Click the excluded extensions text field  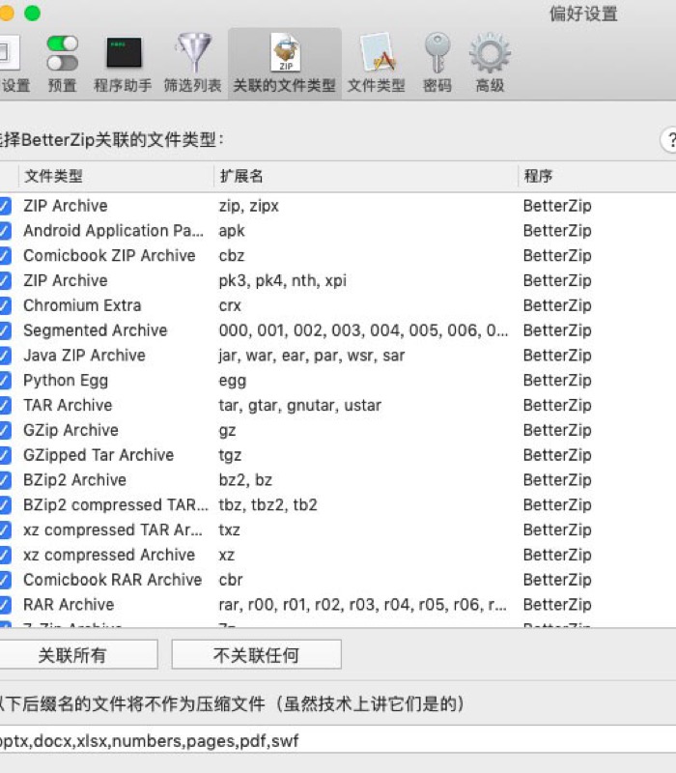coord(338,740)
